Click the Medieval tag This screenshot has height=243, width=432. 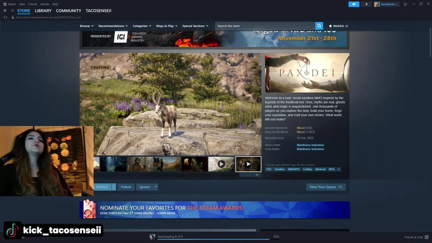[320, 169]
